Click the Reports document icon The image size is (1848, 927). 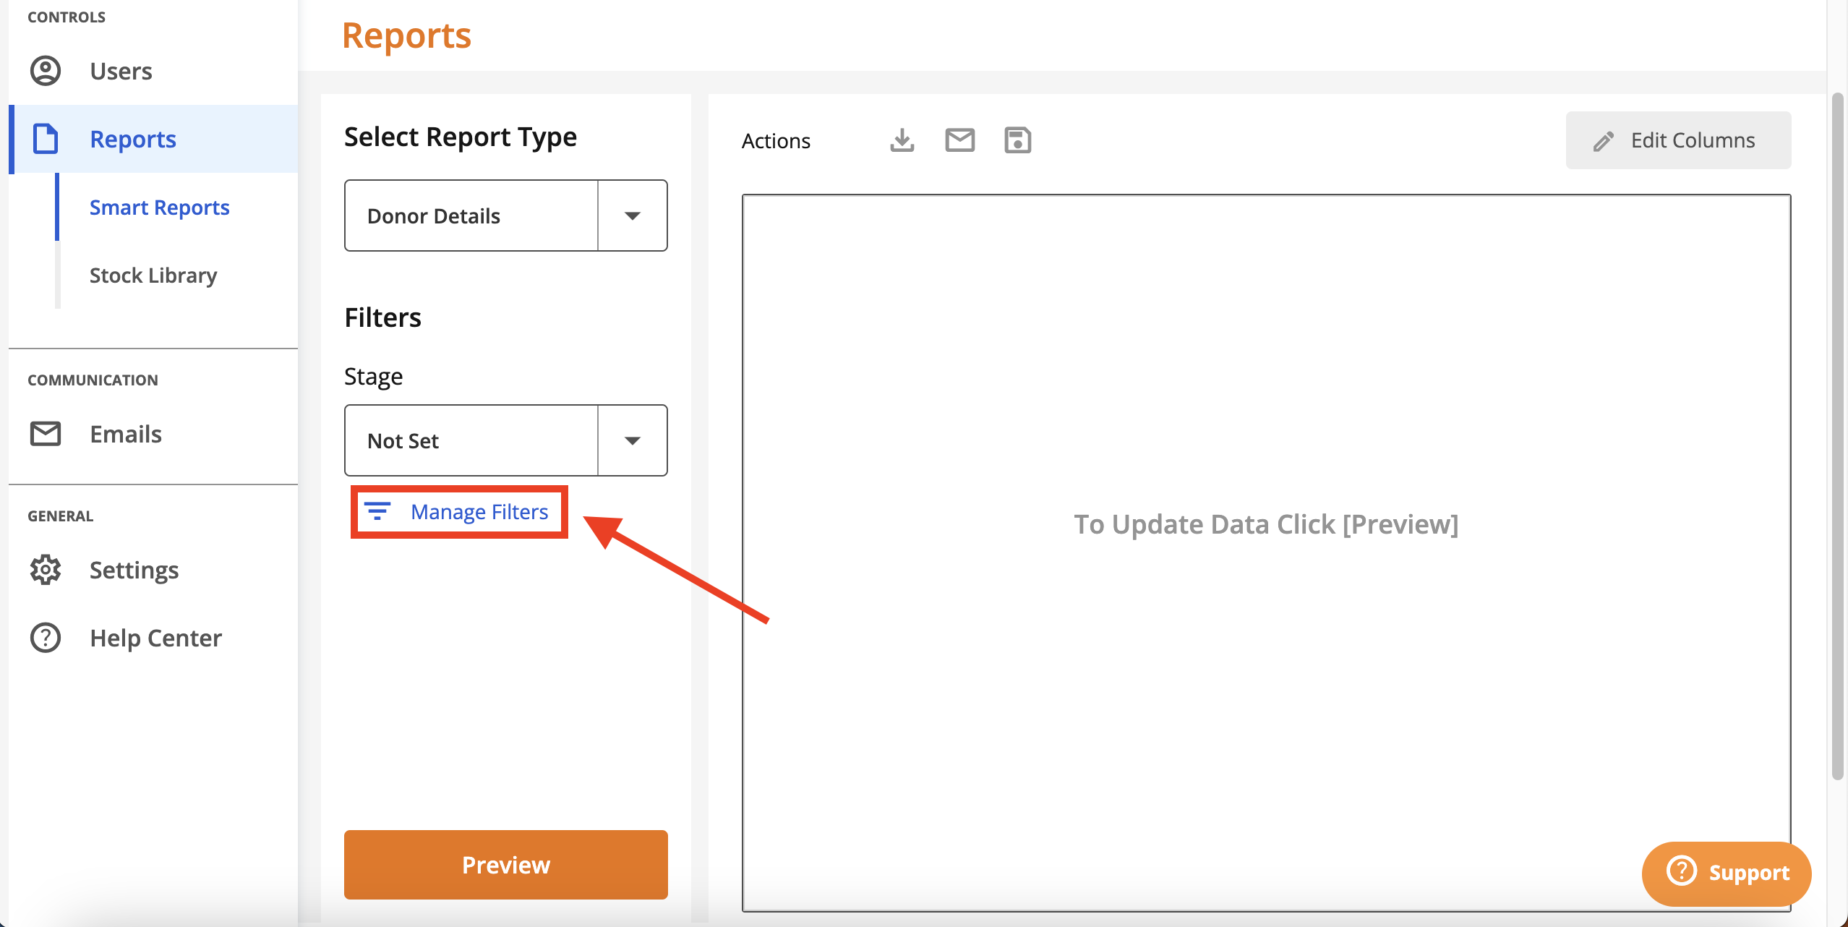point(45,139)
